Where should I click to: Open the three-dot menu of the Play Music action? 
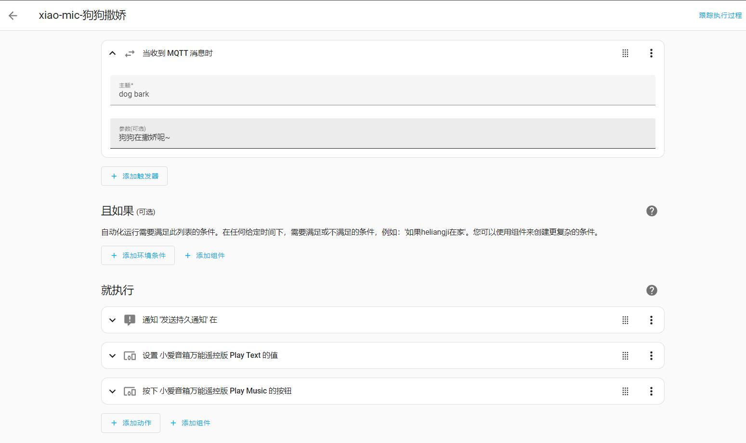pyautogui.click(x=651, y=391)
